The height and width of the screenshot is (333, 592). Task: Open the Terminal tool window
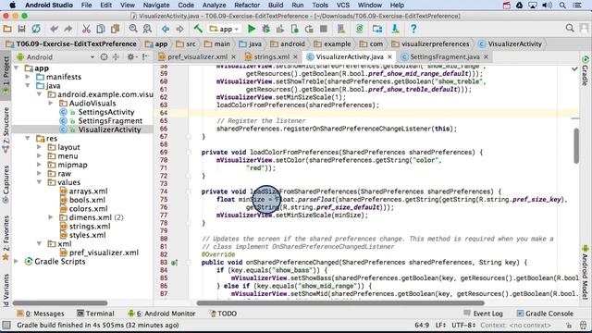[95, 314]
